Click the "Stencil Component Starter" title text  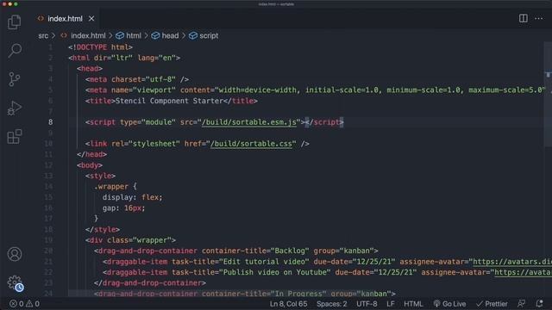[169, 101]
